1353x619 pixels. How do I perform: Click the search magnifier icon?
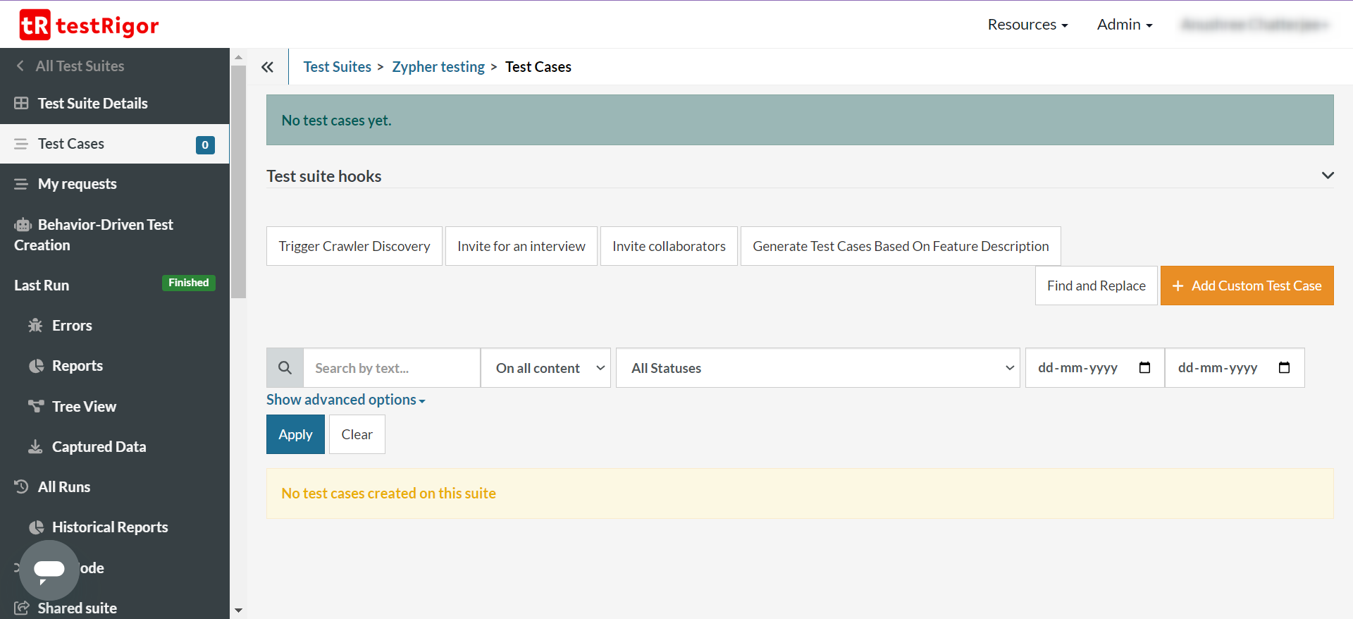tap(285, 368)
